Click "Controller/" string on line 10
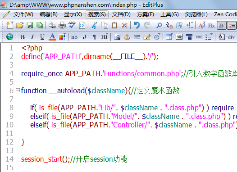The width and height of the screenshot is (237, 172). [130, 125]
